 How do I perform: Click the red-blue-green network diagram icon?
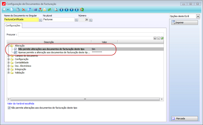(x=40, y=10)
